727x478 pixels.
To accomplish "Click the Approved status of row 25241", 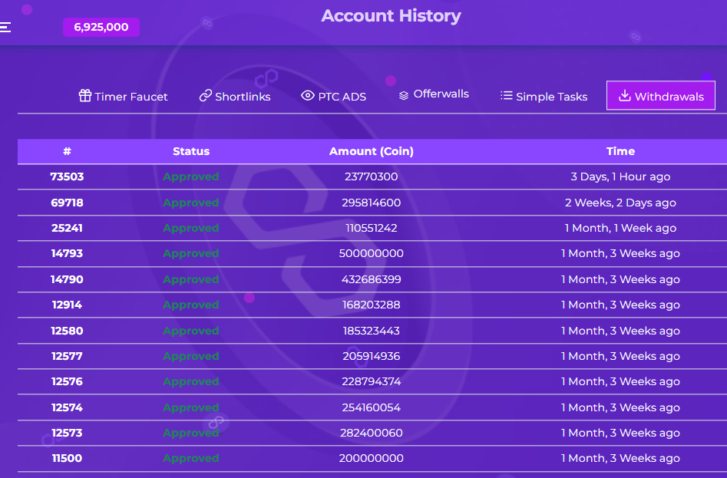I will [191, 228].
